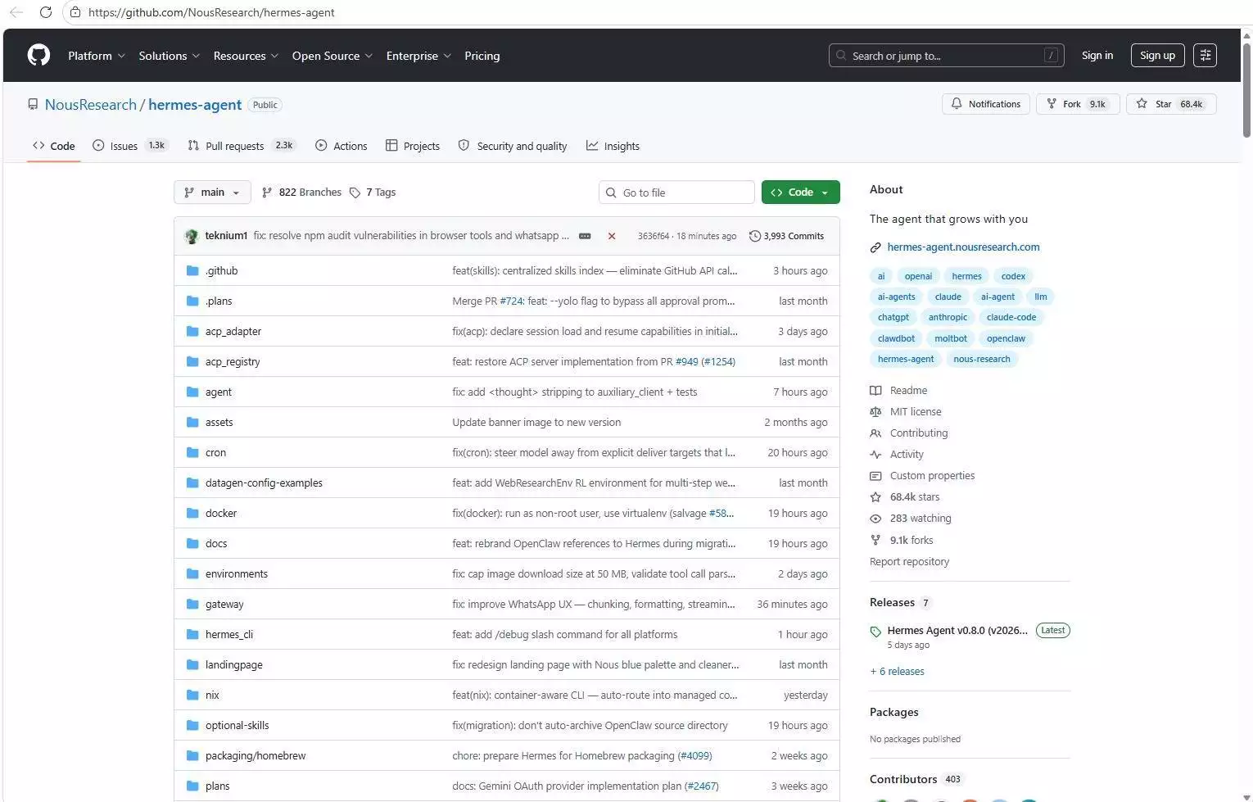Image resolution: width=1253 pixels, height=802 pixels.
Task: Click the Sign up button
Action: pos(1157,56)
